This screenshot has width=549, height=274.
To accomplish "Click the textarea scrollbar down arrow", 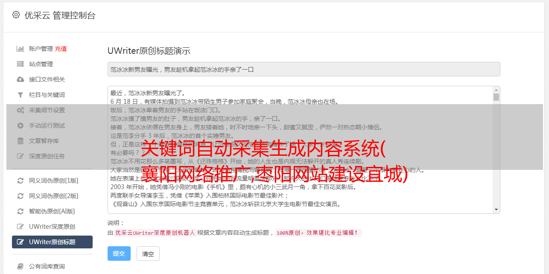I will click(x=496, y=210).
